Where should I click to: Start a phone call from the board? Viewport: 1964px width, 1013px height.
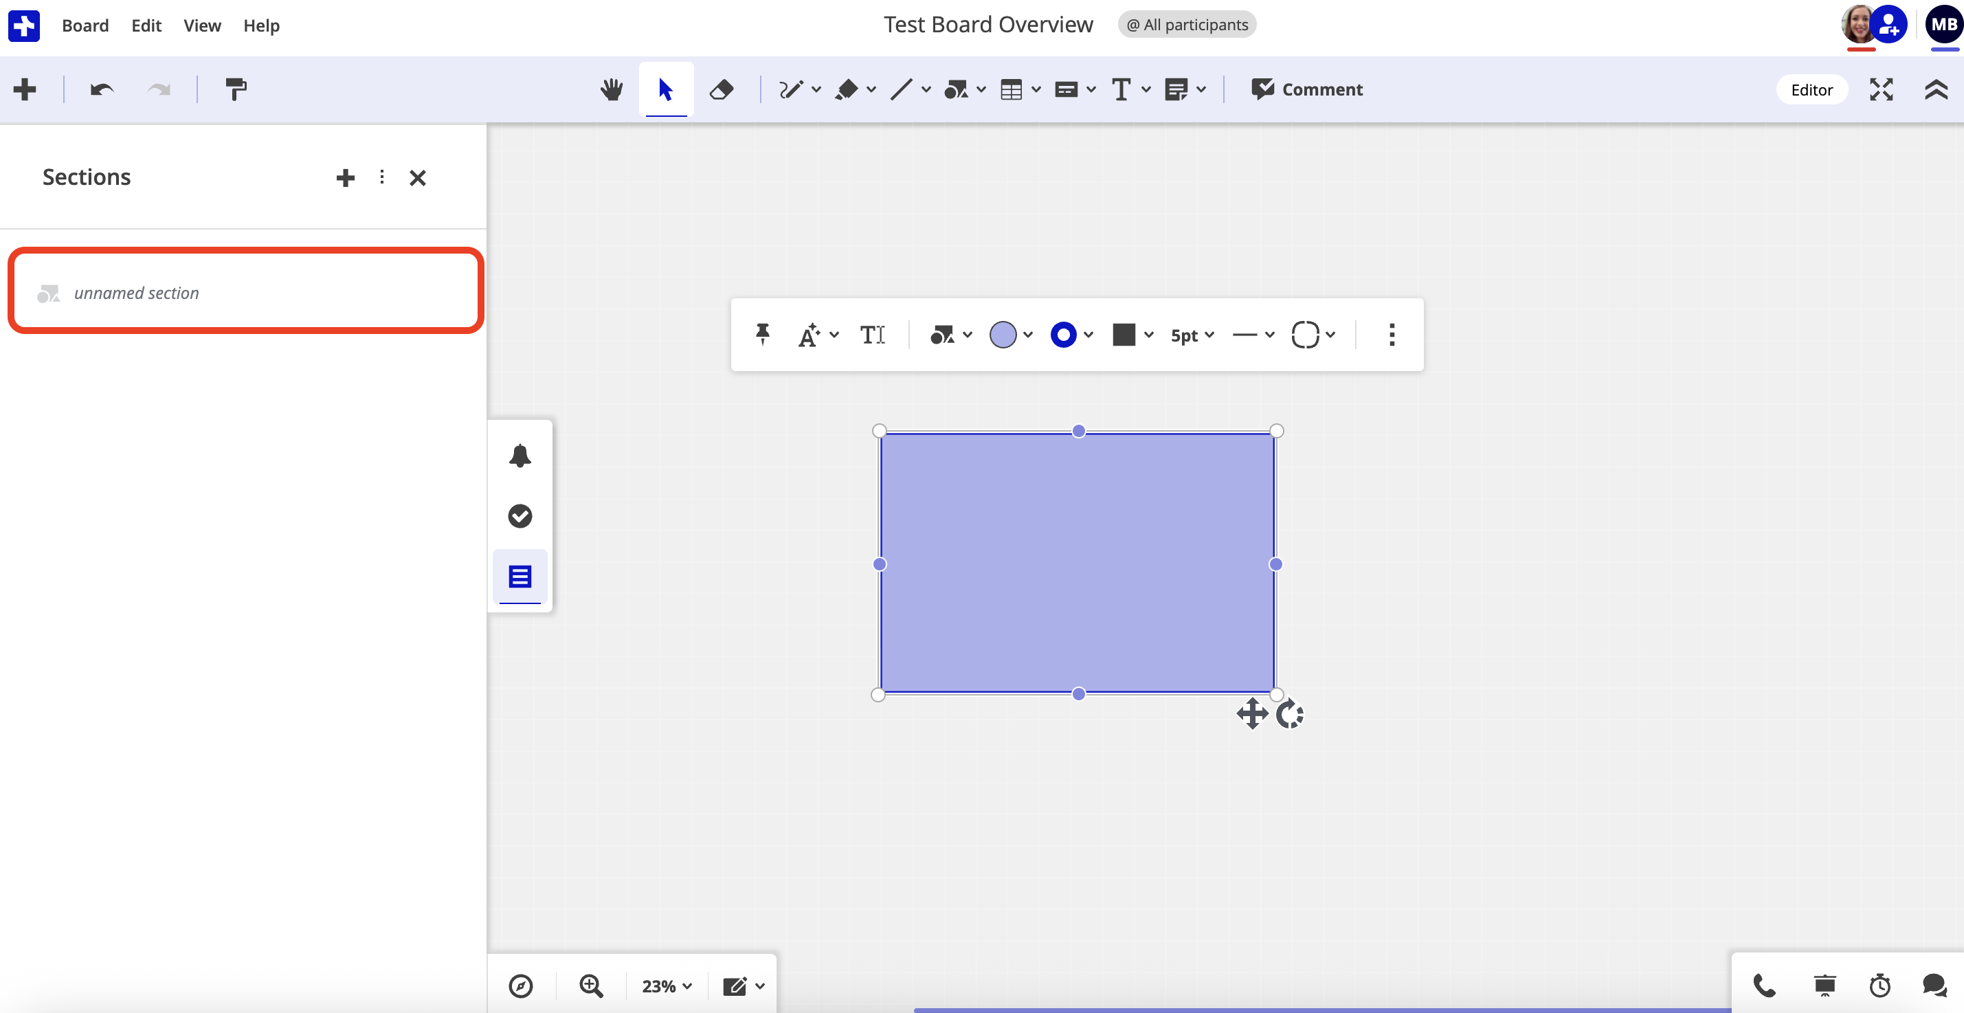(x=1763, y=985)
